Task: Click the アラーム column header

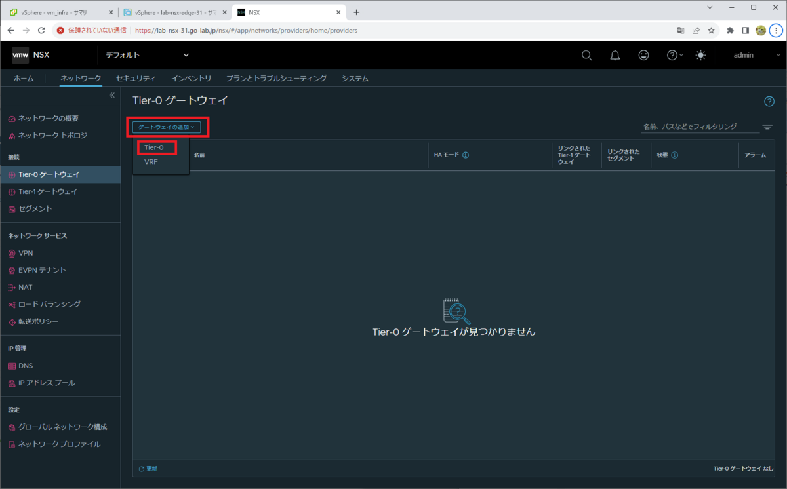Action: pyautogui.click(x=756, y=155)
